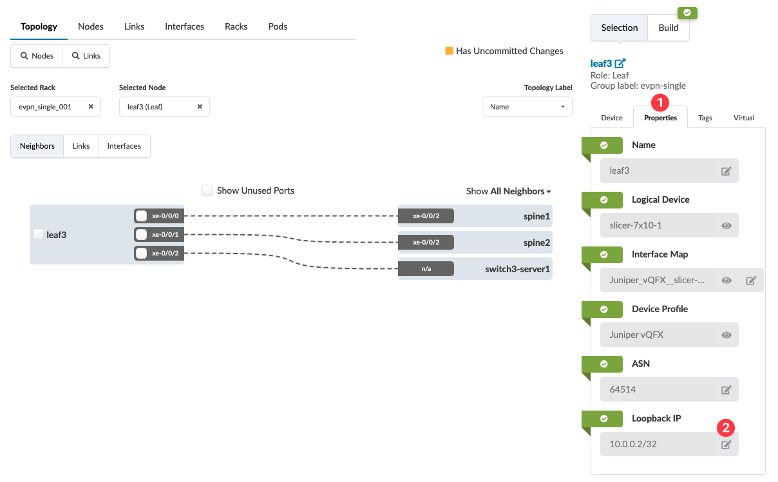Check the leaf3 node checkbox

(39, 234)
